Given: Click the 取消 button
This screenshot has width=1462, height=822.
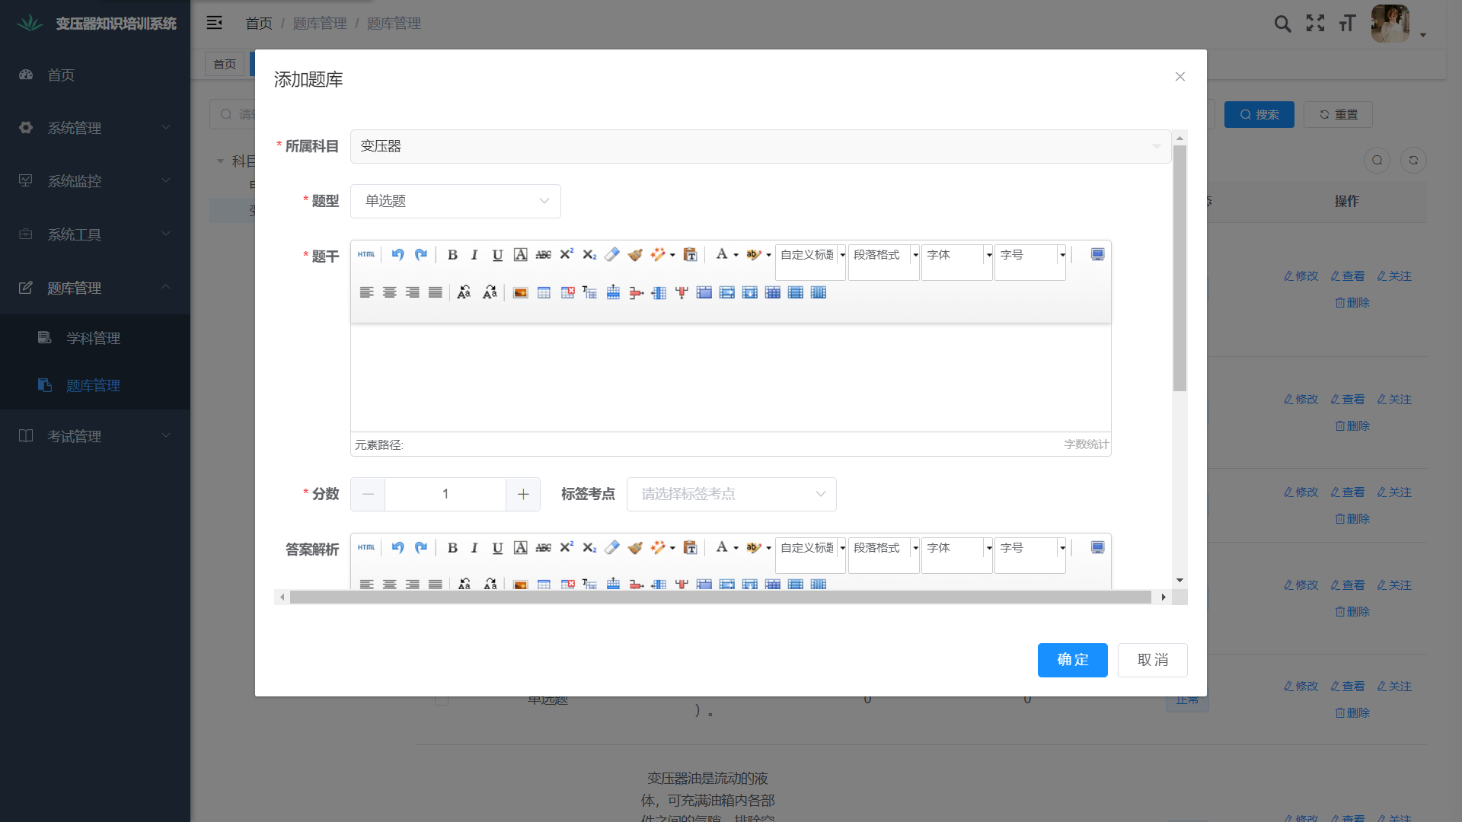Looking at the screenshot, I should pyautogui.click(x=1152, y=660).
